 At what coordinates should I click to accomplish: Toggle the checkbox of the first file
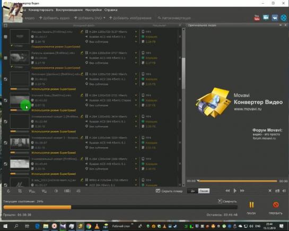6,37
